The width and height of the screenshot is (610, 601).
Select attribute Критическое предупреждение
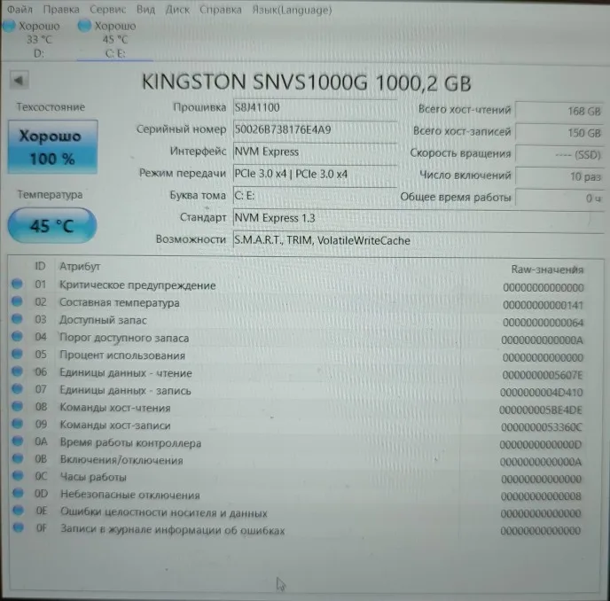point(137,285)
